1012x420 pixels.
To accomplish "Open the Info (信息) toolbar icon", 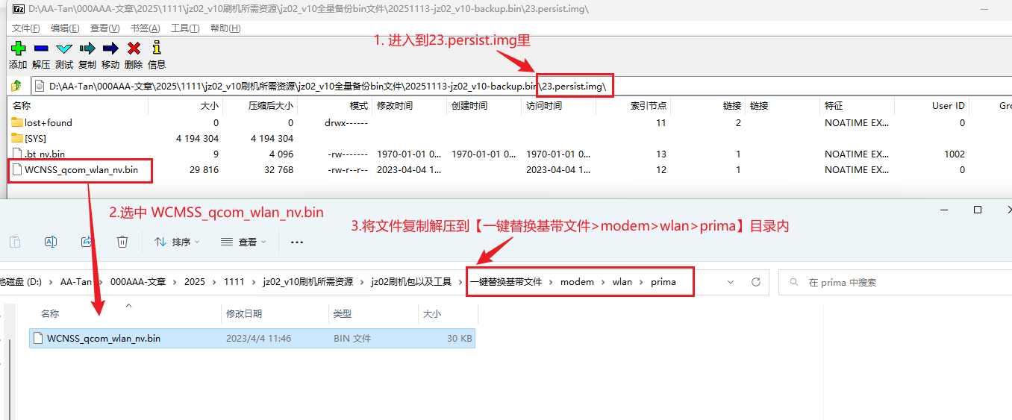I will pyautogui.click(x=157, y=49).
